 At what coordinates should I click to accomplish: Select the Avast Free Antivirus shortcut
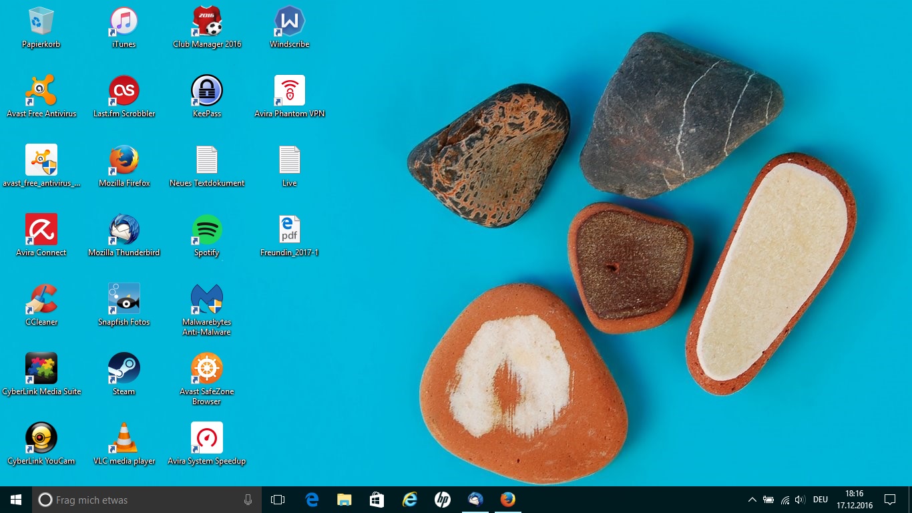pyautogui.click(x=41, y=97)
